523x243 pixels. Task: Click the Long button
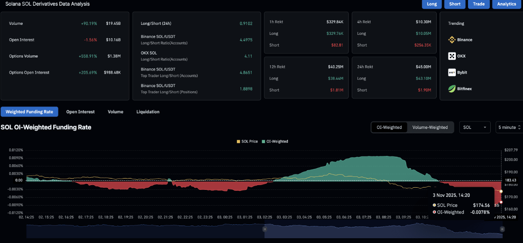point(431,4)
